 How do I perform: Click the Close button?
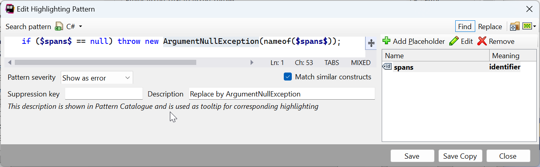pyautogui.click(x=508, y=156)
